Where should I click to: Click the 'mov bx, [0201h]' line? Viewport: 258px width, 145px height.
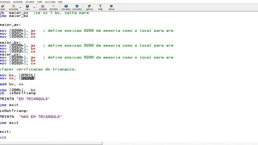(18, 75)
